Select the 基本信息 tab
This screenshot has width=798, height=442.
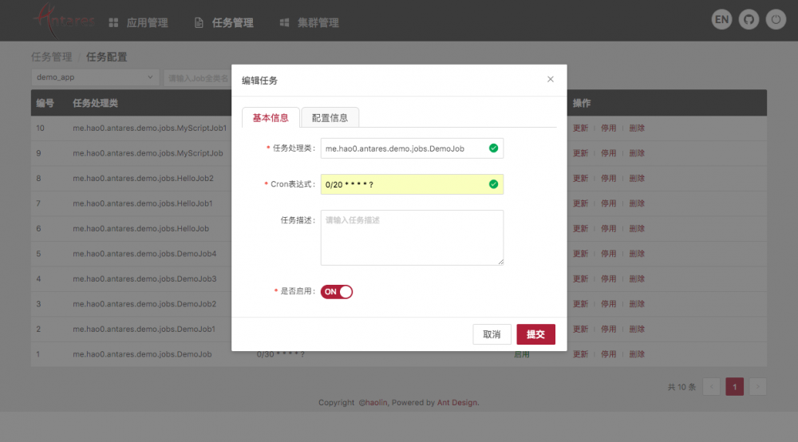tap(271, 117)
